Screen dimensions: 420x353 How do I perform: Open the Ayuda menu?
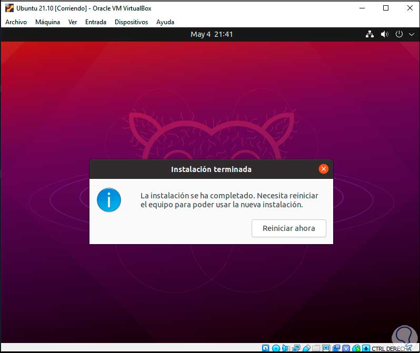[165, 22]
